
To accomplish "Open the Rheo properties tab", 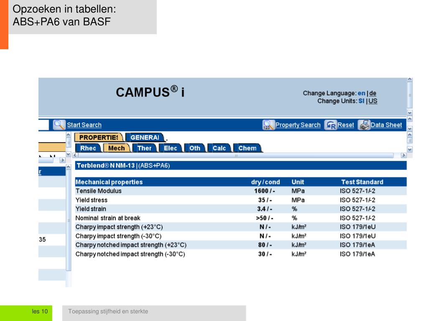I will click(x=88, y=148).
